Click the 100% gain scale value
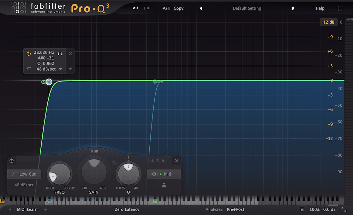The image size is (353, 215). (x=315, y=210)
